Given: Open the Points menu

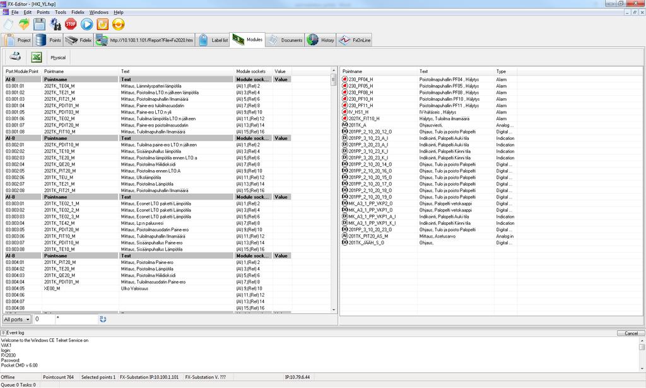Looking at the screenshot, I should (44, 13).
